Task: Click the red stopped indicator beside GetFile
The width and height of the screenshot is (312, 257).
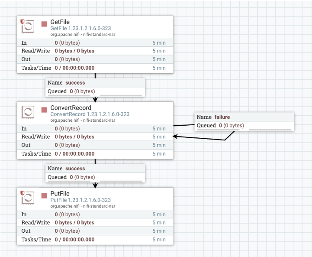Action: click(x=44, y=24)
